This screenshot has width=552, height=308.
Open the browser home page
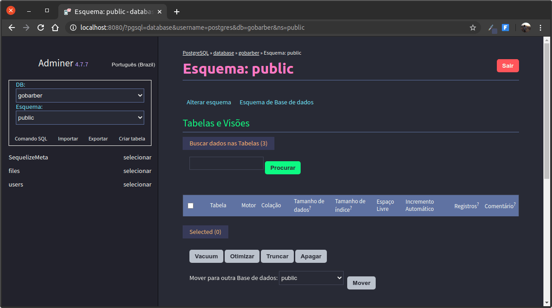tap(55, 27)
